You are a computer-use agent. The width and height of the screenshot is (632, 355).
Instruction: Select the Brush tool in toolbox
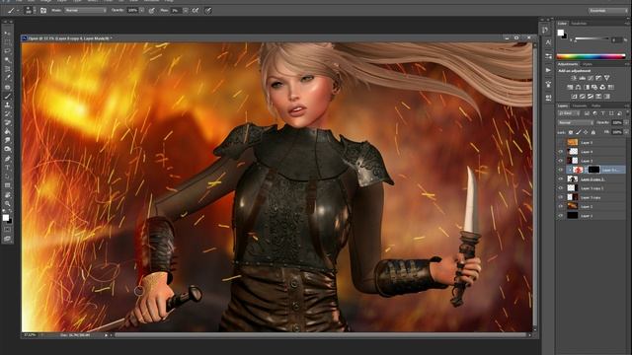coord(7,96)
